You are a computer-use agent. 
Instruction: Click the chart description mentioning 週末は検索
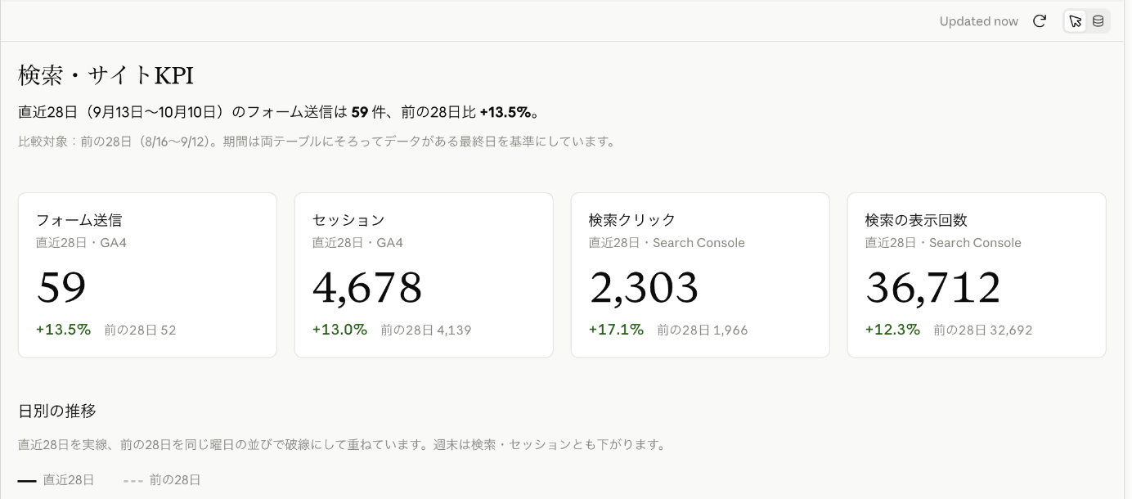(342, 445)
